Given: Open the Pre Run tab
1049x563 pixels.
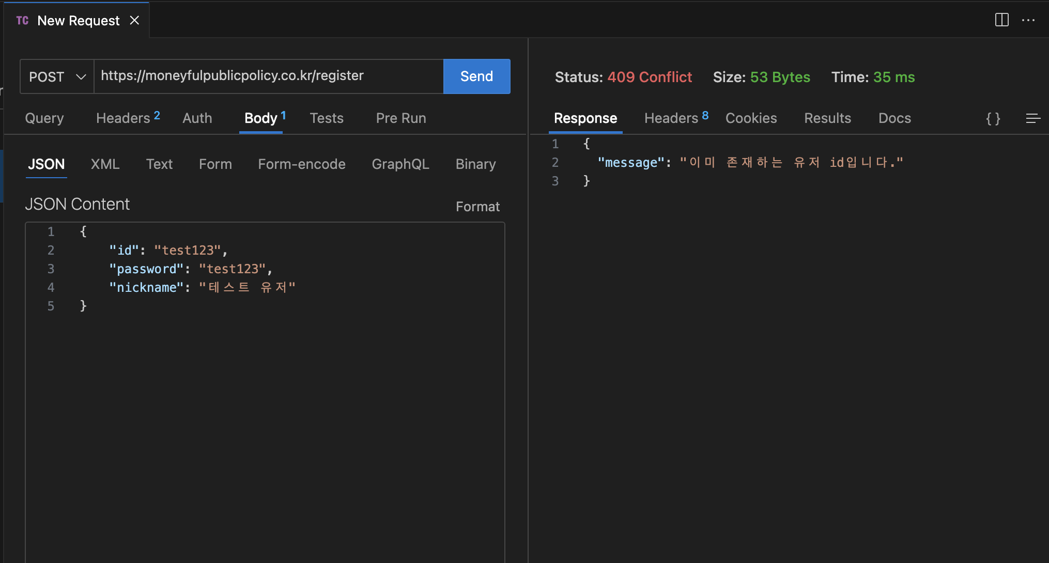Looking at the screenshot, I should [400, 118].
